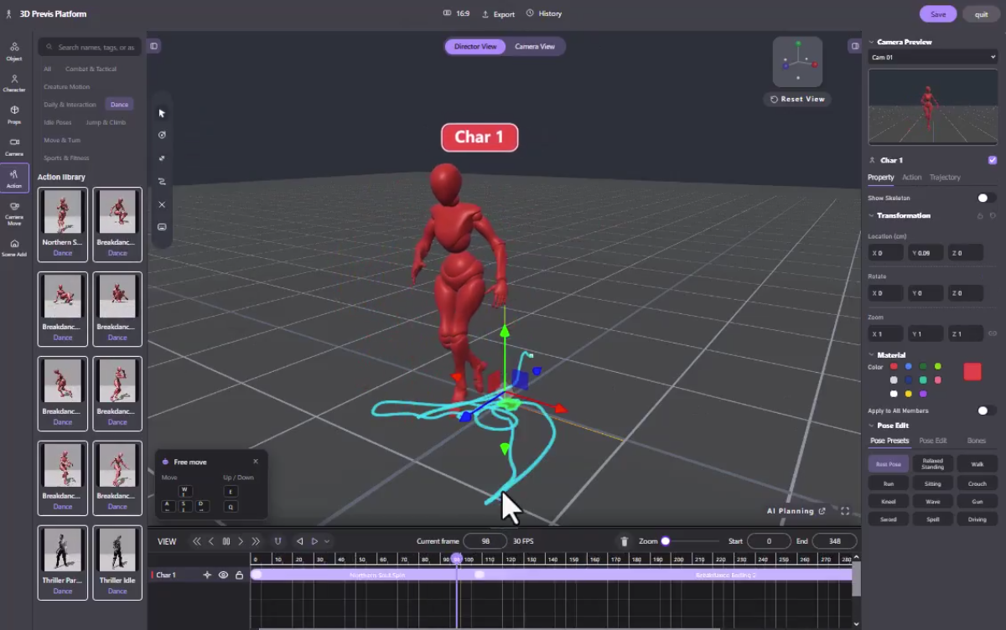Select the All category filter

[47, 69]
